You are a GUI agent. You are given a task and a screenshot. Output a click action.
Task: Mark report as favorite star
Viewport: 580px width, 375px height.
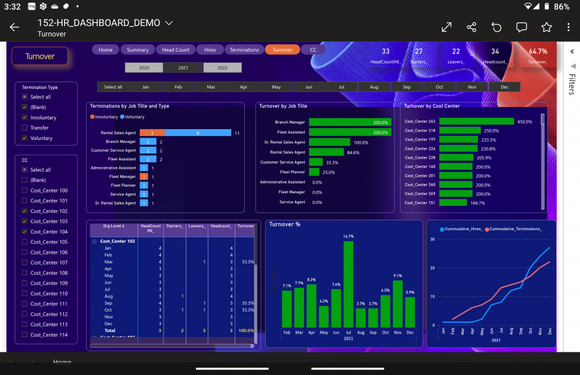click(546, 27)
